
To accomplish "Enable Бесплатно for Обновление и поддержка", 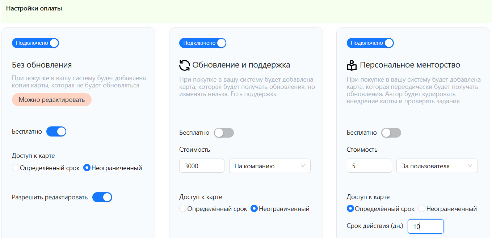I will 224,133.
